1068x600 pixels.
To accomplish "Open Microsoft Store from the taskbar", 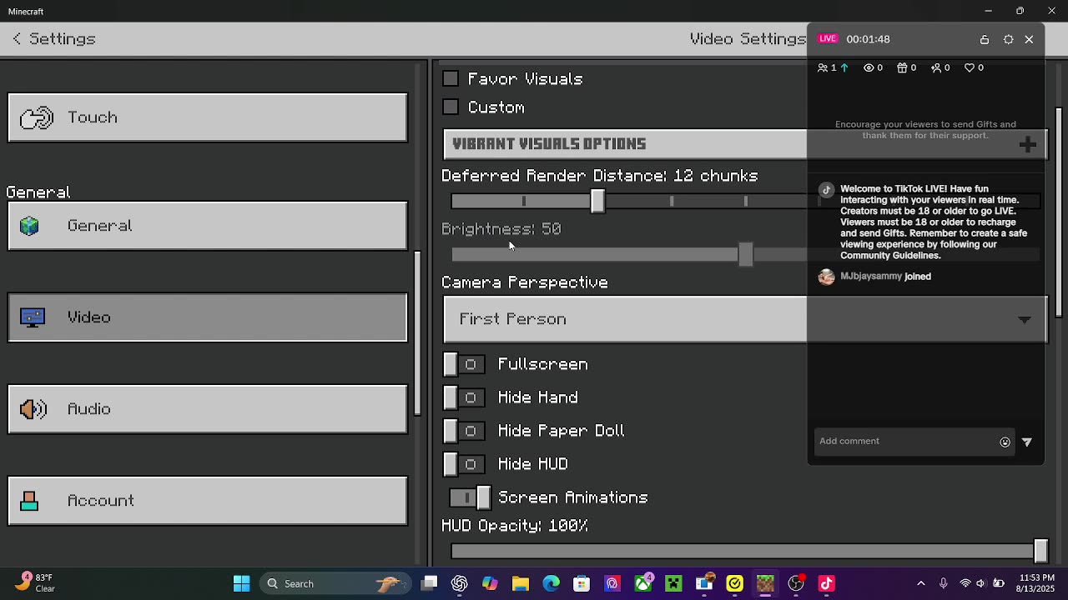I will (582, 583).
